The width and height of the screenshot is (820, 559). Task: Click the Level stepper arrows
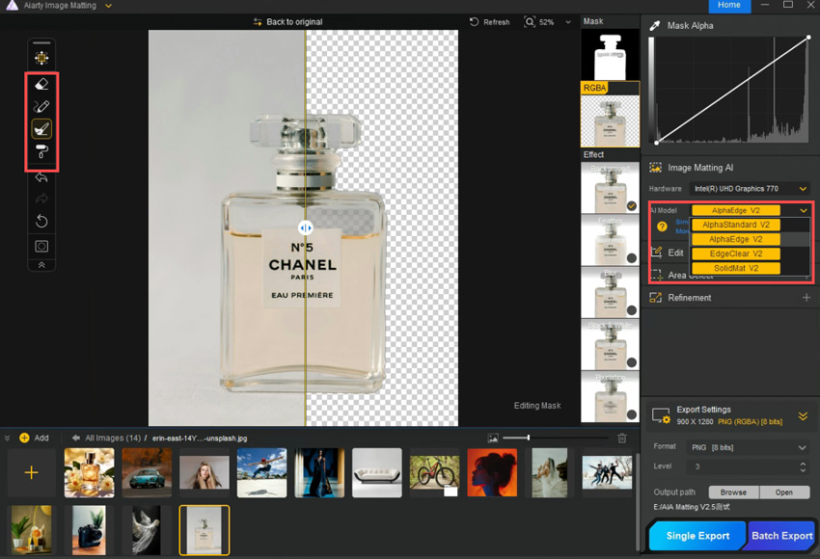(803, 466)
